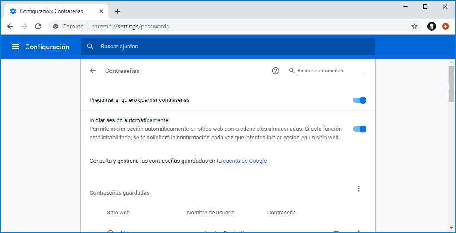Go back from Contraseñas page

pyautogui.click(x=93, y=71)
